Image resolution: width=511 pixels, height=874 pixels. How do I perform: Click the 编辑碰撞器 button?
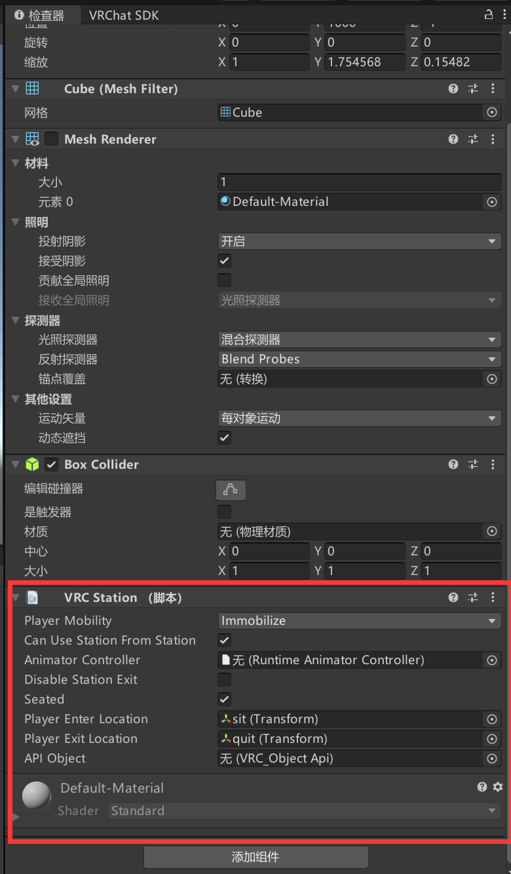coord(231,490)
